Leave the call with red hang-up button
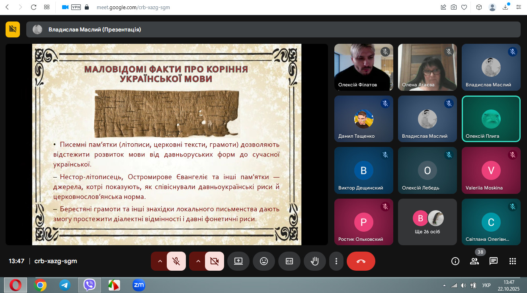This screenshot has width=527, height=293. click(x=361, y=261)
